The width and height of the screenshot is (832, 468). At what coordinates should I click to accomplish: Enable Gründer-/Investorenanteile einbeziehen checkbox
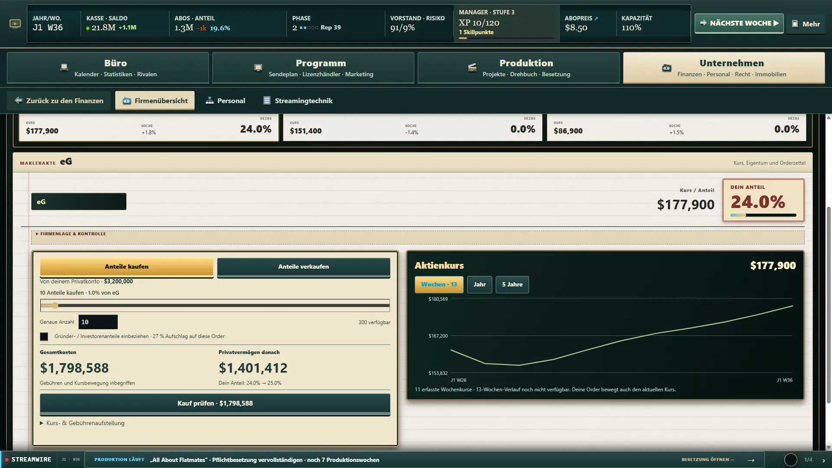click(x=44, y=336)
